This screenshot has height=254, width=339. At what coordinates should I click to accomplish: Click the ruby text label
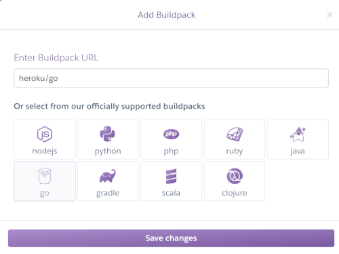click(x=235, y=151)
